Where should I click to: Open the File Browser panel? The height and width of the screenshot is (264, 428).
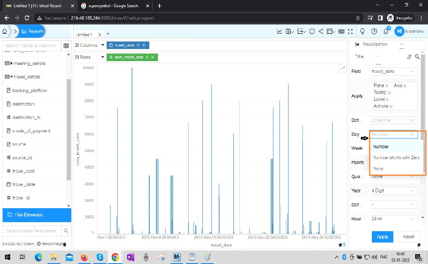pos(37,215)
